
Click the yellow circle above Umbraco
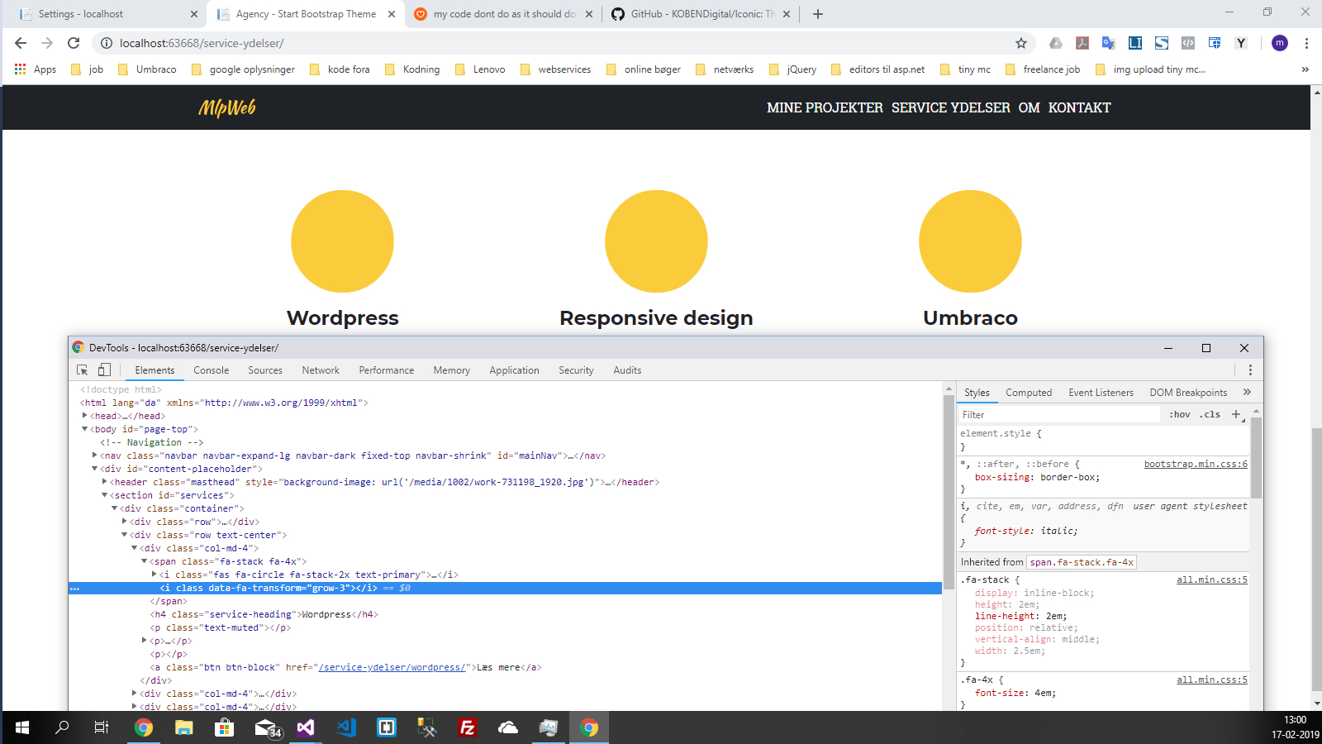click(970, 241)
